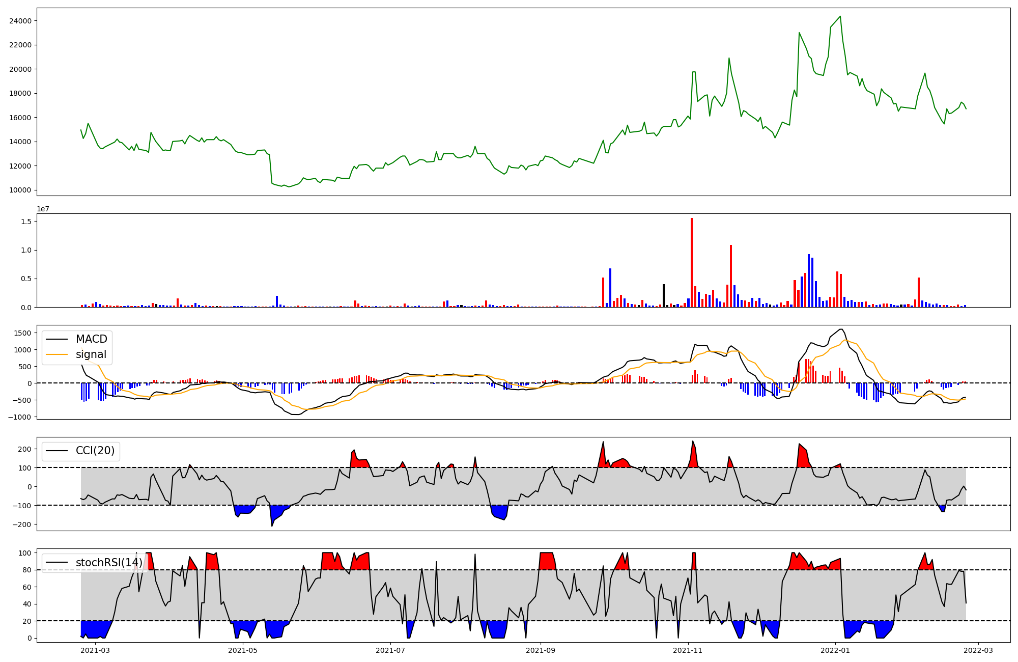Screen dimensions: 1018x662
Task: Click the 1e7 volume scale label
Action: click(43, 209)
